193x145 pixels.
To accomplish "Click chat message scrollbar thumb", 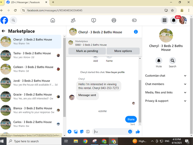I will coord(140,101).
